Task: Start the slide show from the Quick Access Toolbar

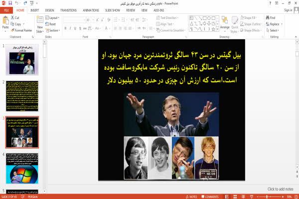Action: tap(32, 3)
